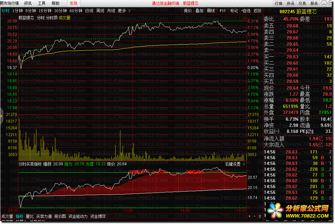The height and width of the screenshot is (224, 335).
Task: Click the 资讯 button at top right
Action: [290, 4]
